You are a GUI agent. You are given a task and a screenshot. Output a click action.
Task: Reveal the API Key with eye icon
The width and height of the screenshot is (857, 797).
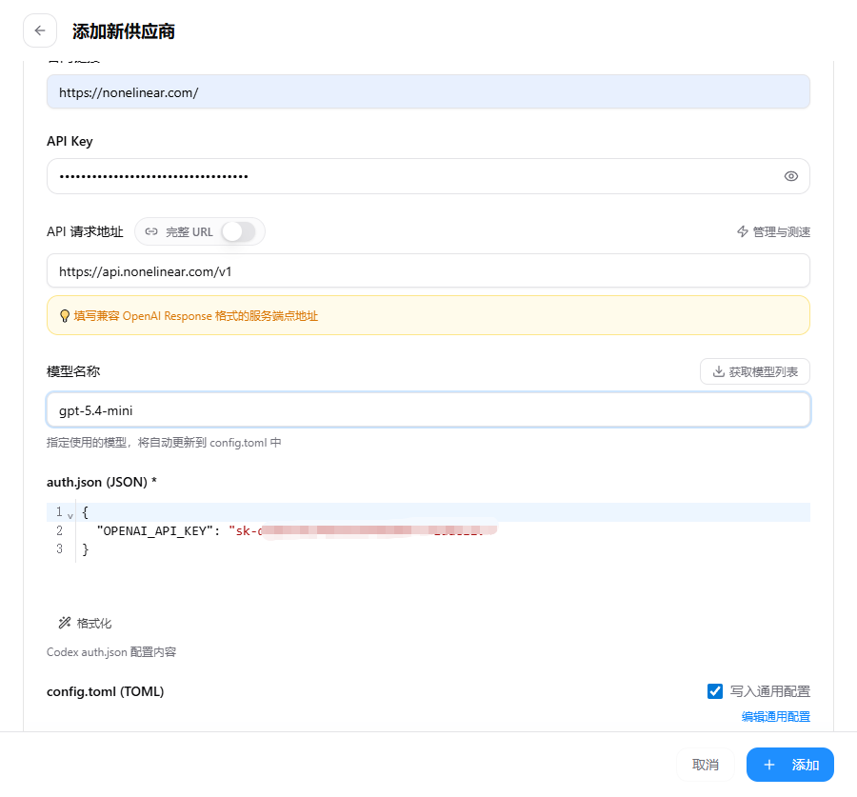pos(790,176)
